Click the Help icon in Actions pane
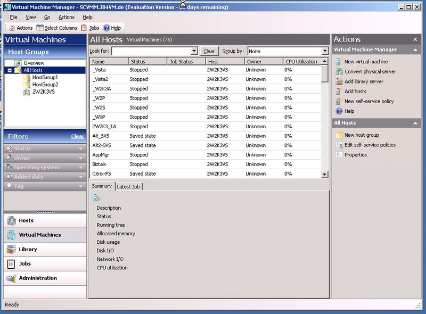426x314 pixels. tap(339, 111)
